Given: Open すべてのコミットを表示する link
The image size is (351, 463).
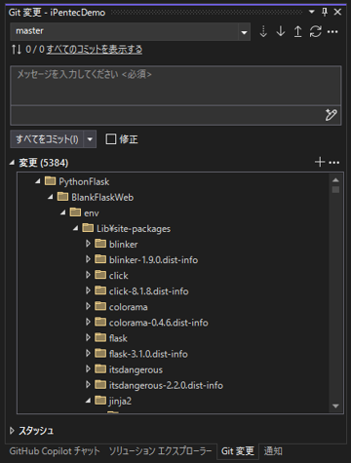Looking at the screenshot, I should click(x=95, y=50).
